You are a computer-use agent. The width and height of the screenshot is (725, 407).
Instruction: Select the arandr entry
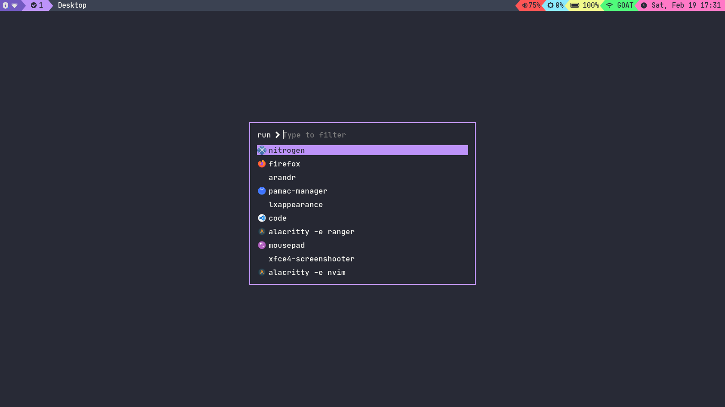point(362,177)
